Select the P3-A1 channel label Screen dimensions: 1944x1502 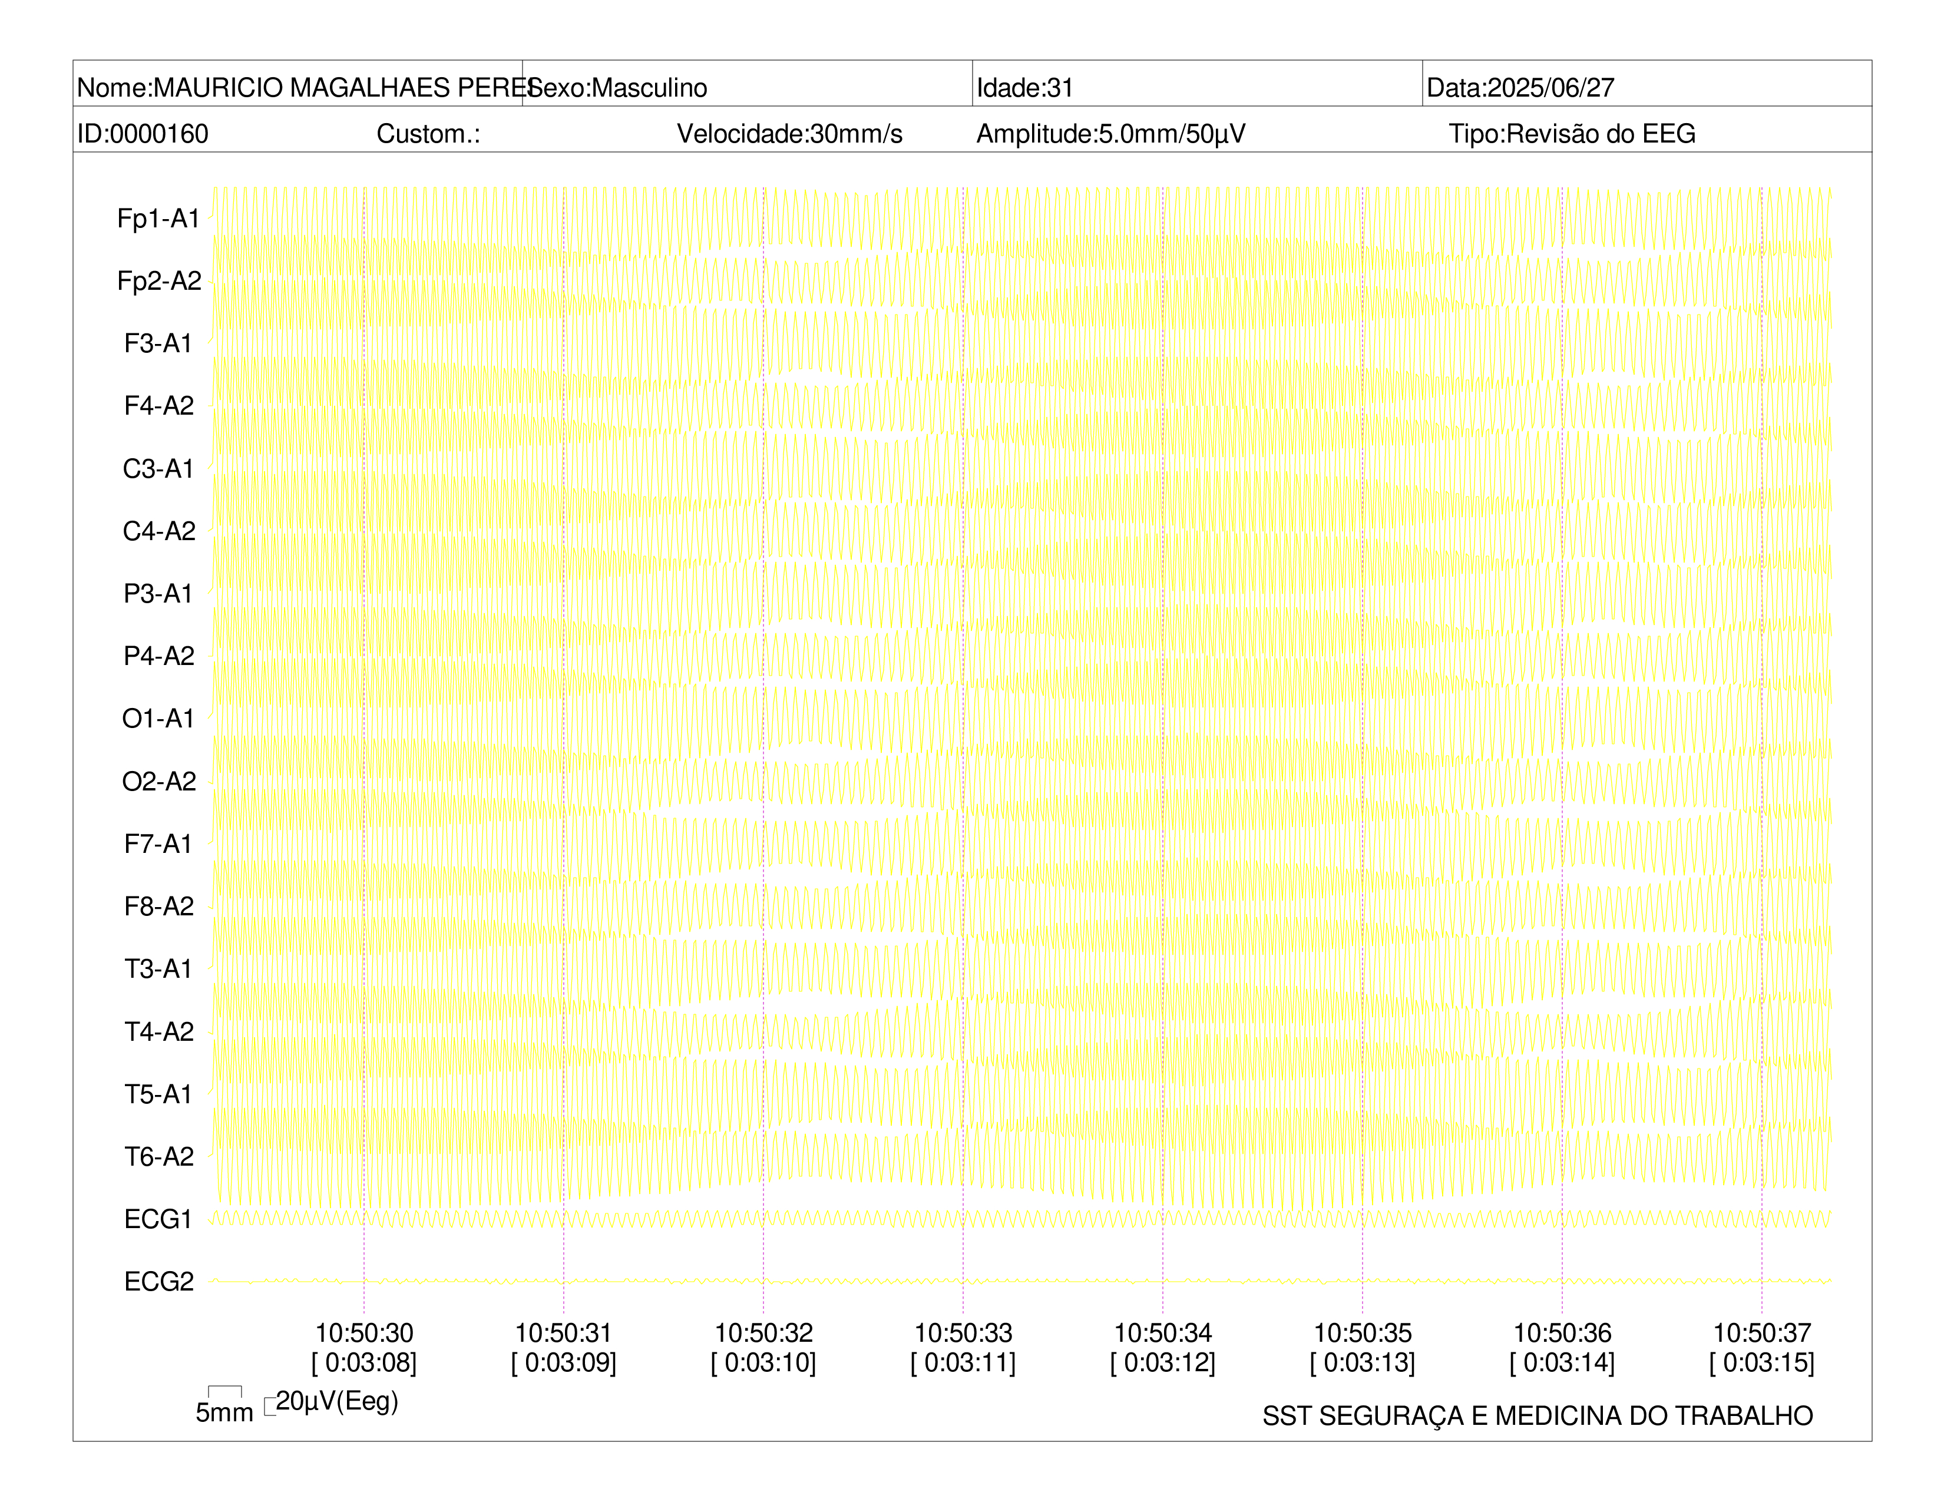158,594
